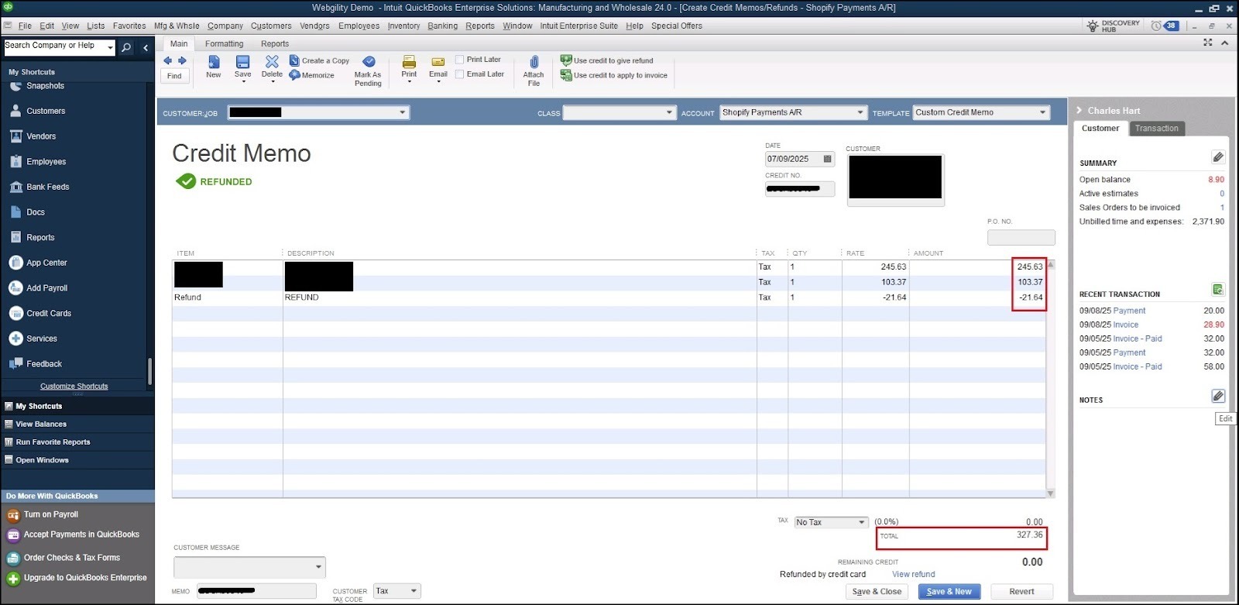
Task: Switch to the Formatting tab
Action: (224, 44)
